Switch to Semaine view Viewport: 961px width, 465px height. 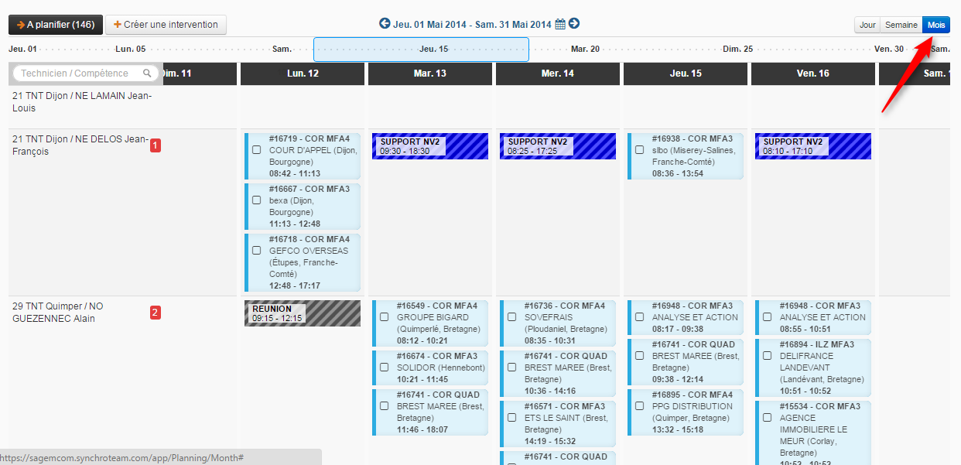(901, 25)
